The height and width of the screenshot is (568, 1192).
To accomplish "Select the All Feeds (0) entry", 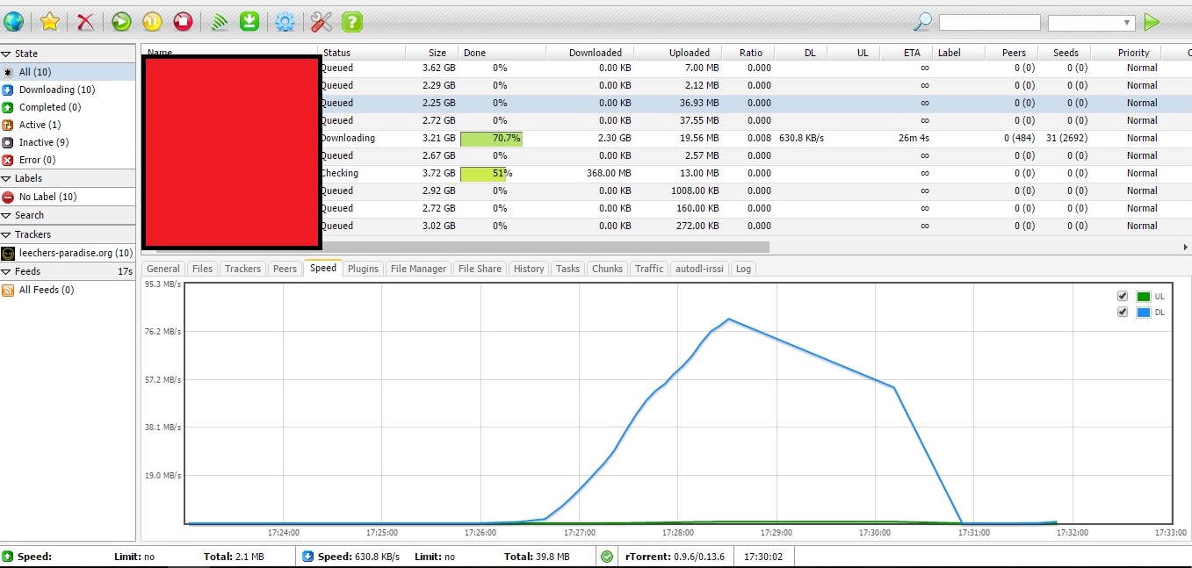I will 68,290.
